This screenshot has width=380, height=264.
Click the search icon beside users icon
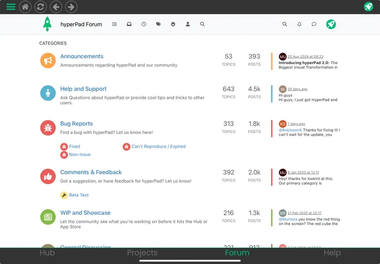(x=202, y=24)
